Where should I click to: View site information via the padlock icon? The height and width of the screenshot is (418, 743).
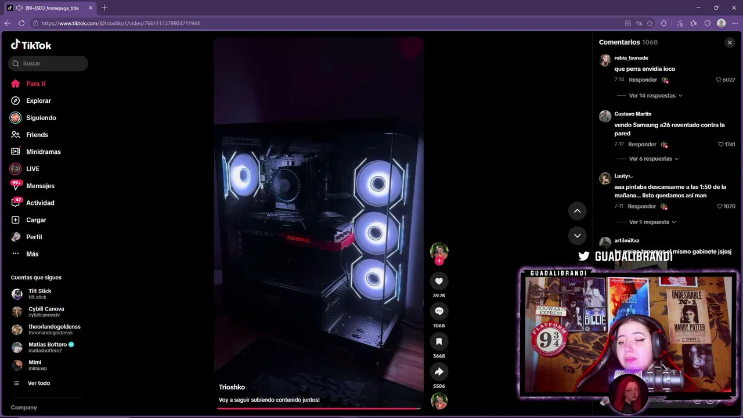(35, 23)
